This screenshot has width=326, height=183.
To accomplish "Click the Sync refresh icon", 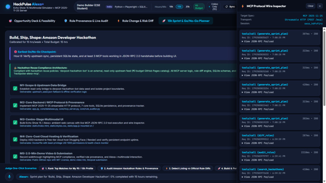I will tap(227, 6).
